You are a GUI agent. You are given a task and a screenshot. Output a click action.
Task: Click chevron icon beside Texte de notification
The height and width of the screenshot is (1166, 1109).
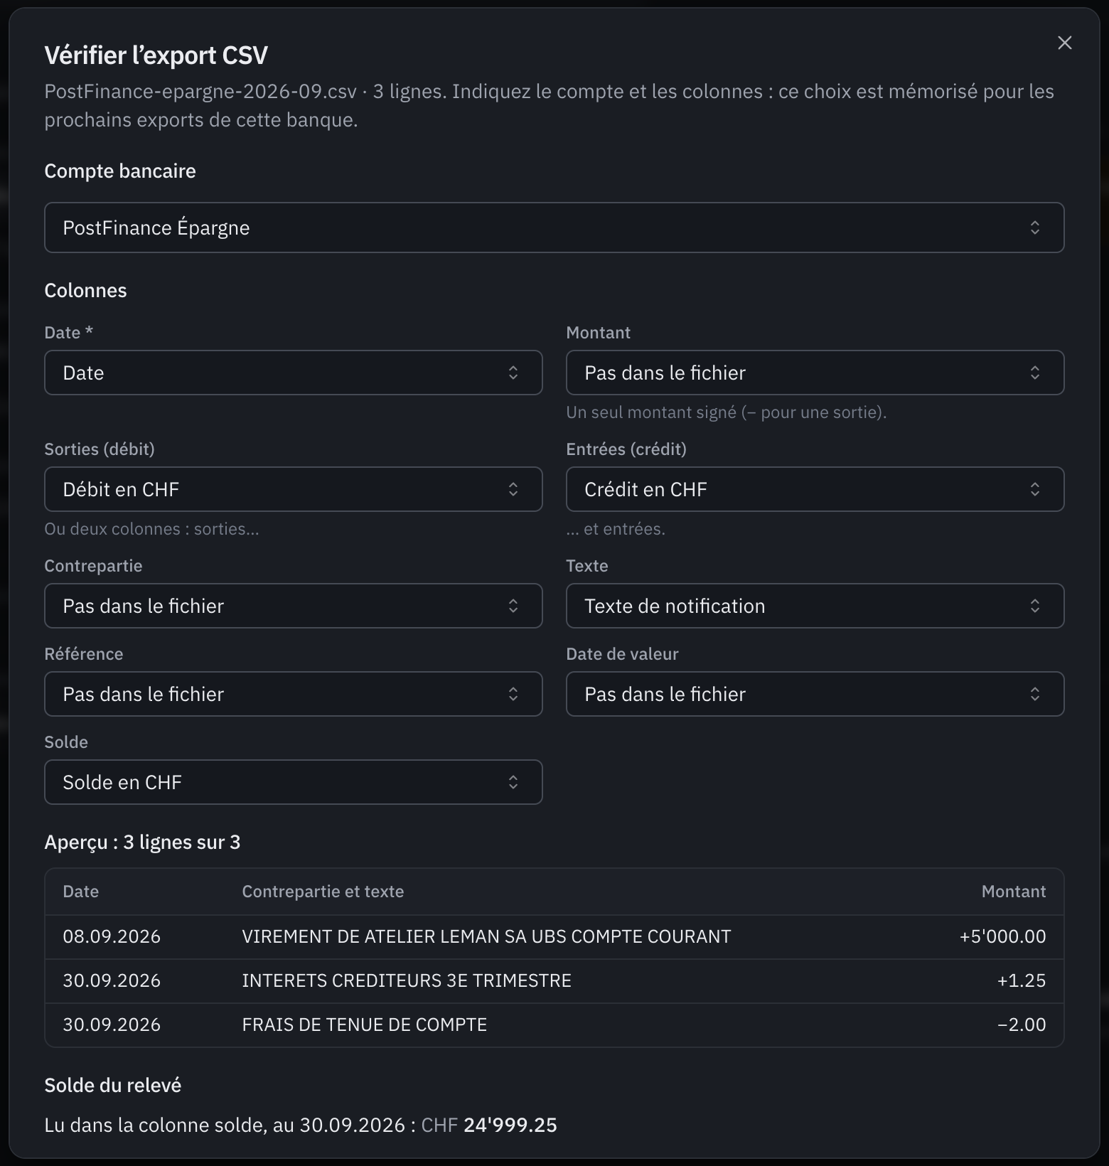click(x=1034, y=606)
